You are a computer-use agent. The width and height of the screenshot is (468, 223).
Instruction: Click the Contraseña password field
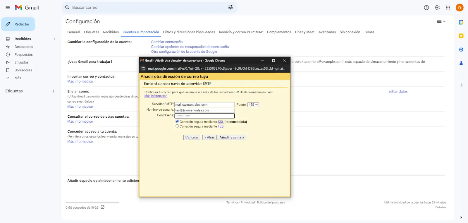(x=204, y=116)
